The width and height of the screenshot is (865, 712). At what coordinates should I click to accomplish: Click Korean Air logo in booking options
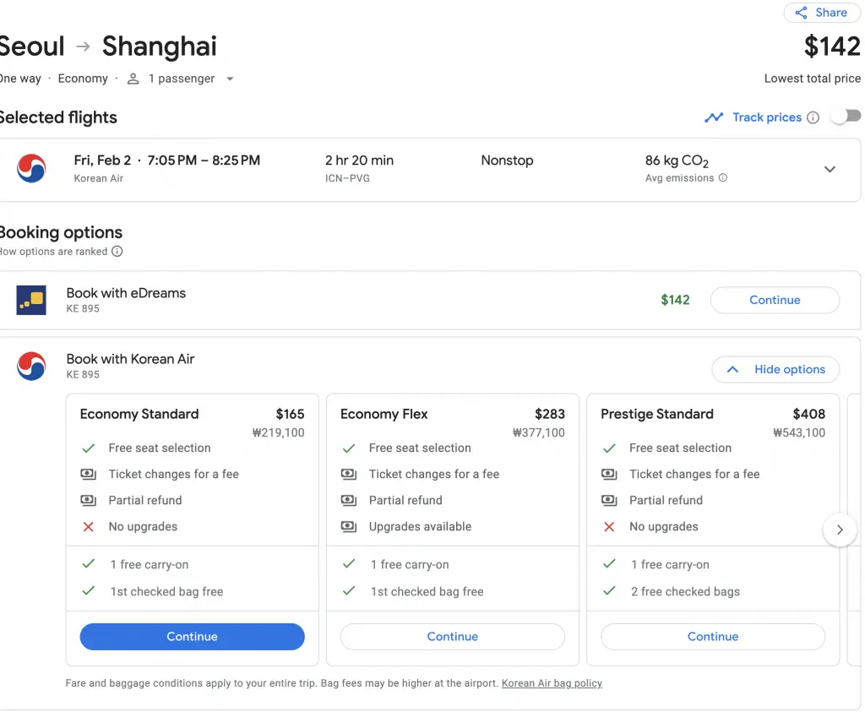pyautogui.click(x=31, y=367)
